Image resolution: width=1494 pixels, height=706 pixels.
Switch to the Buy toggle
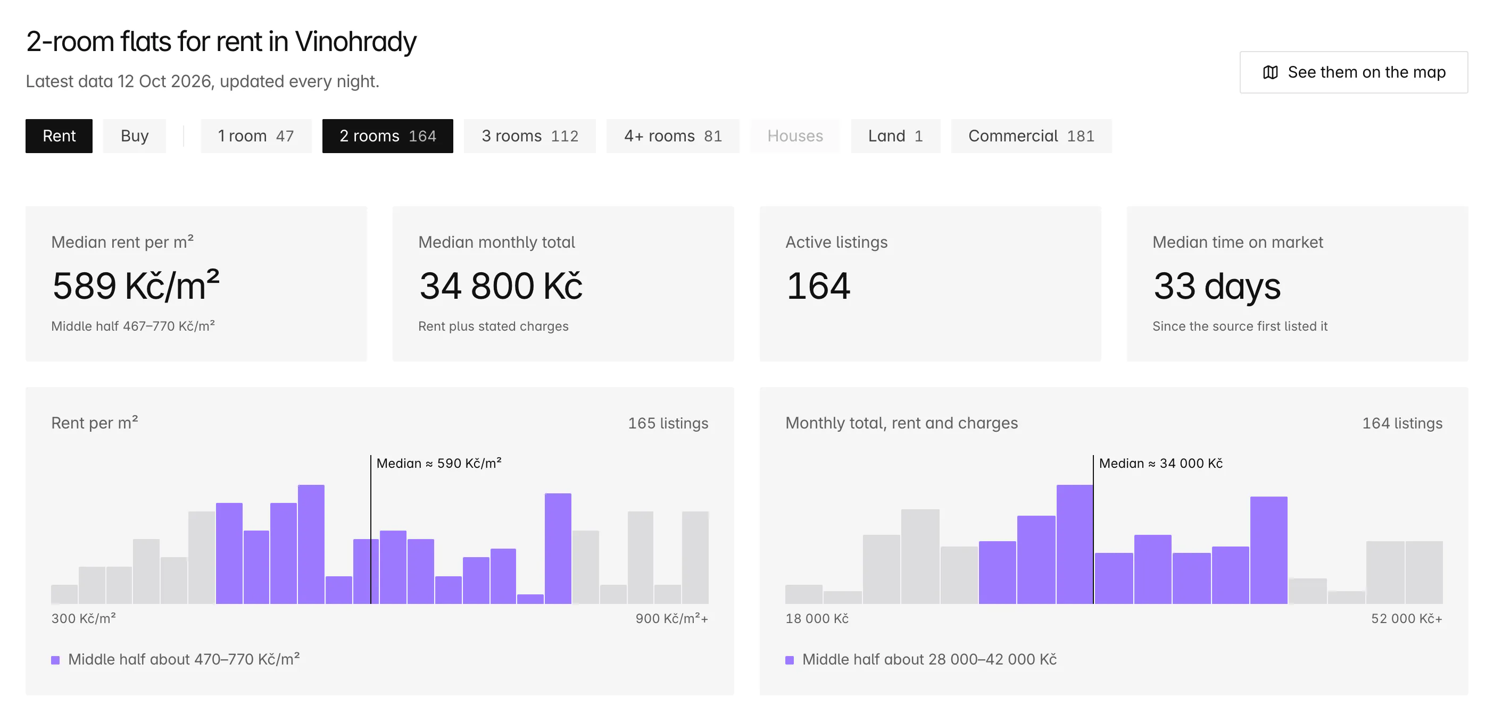point(135,136)
